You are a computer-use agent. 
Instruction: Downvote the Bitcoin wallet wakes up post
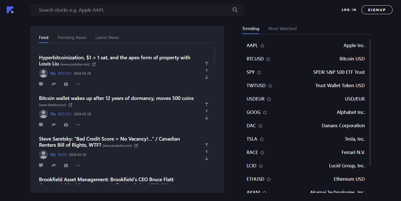pyautogui.click(x=207, y=118)
